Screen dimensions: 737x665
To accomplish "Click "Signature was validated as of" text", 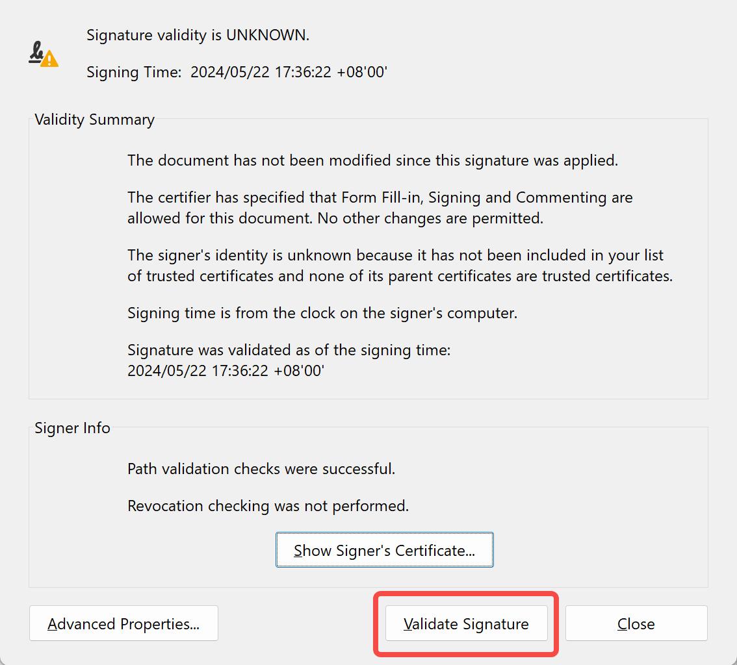I will click(x=289, y=350).
